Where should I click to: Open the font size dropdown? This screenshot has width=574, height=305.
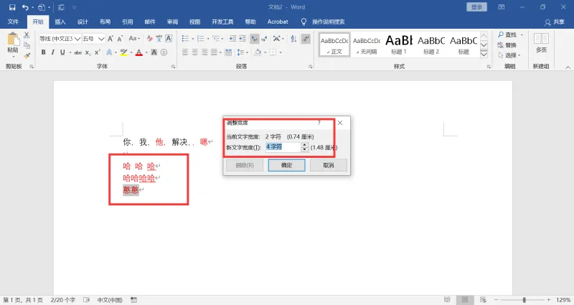[101, 39]
